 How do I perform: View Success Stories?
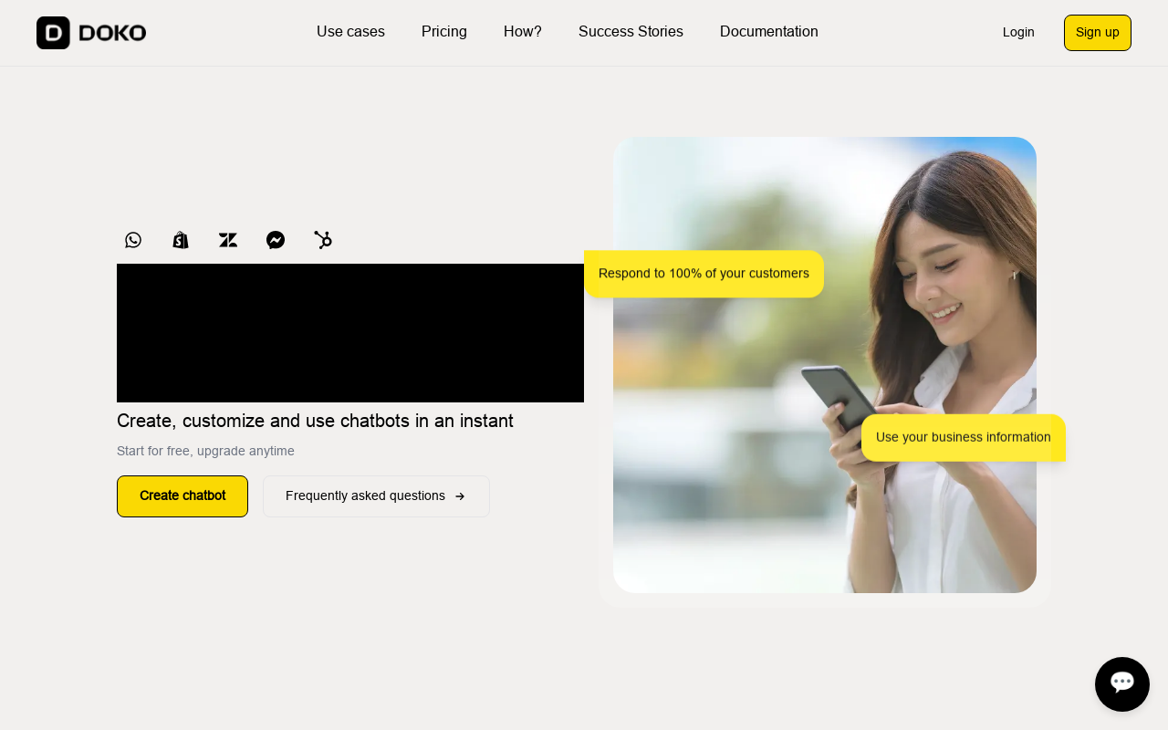(631, 32)
